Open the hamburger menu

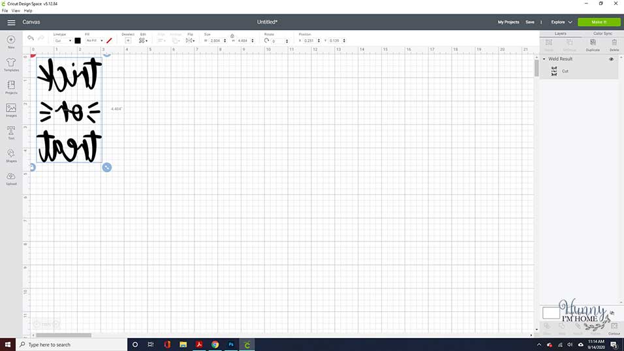point(11,22)
